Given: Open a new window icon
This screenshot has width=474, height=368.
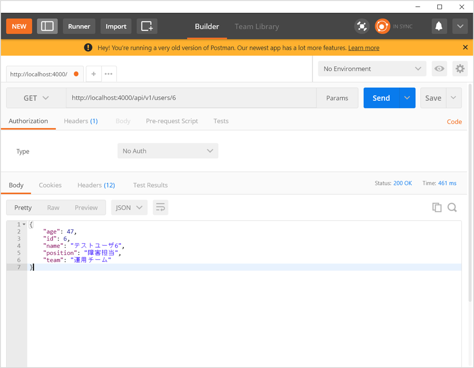Looking at the screenshot, I should 147,26.
